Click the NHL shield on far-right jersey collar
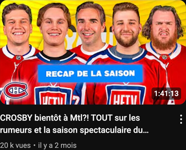Image resolution: width=186 pixels, height=150 pixels. pos(164,57)
